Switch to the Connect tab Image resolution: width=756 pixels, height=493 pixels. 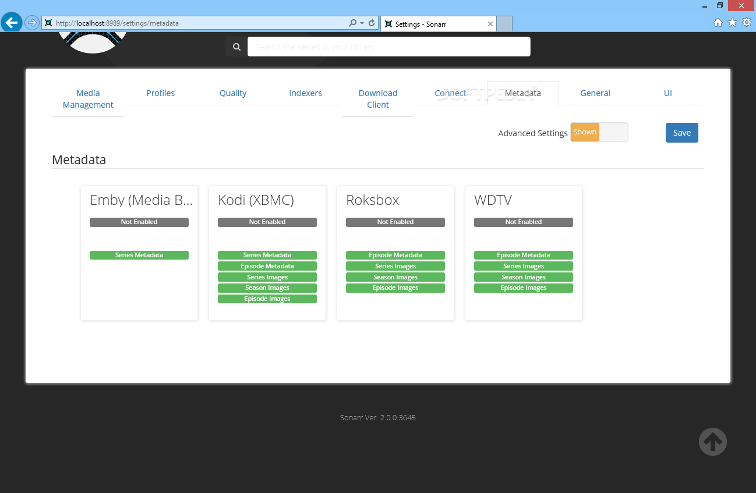click(x=450, y=93)
